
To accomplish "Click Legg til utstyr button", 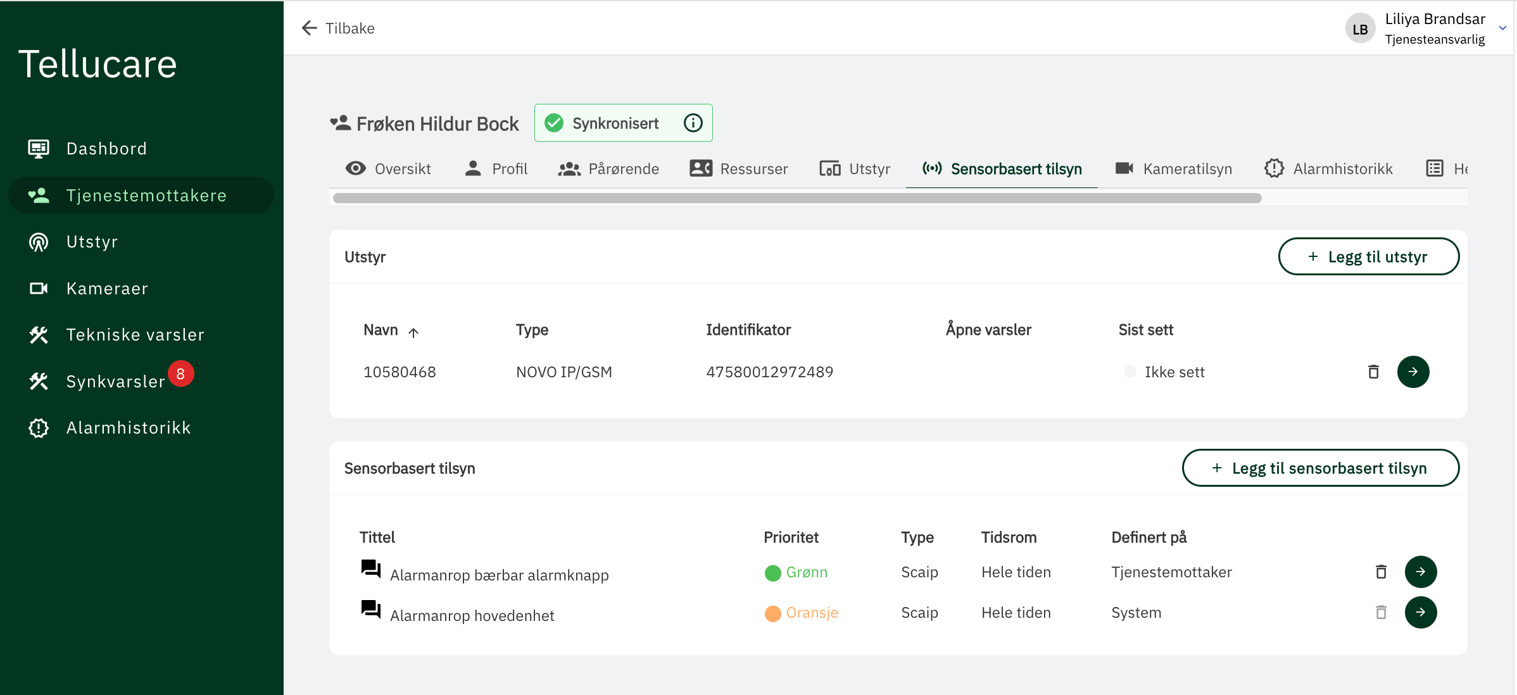I will [x=1369, y=256].
